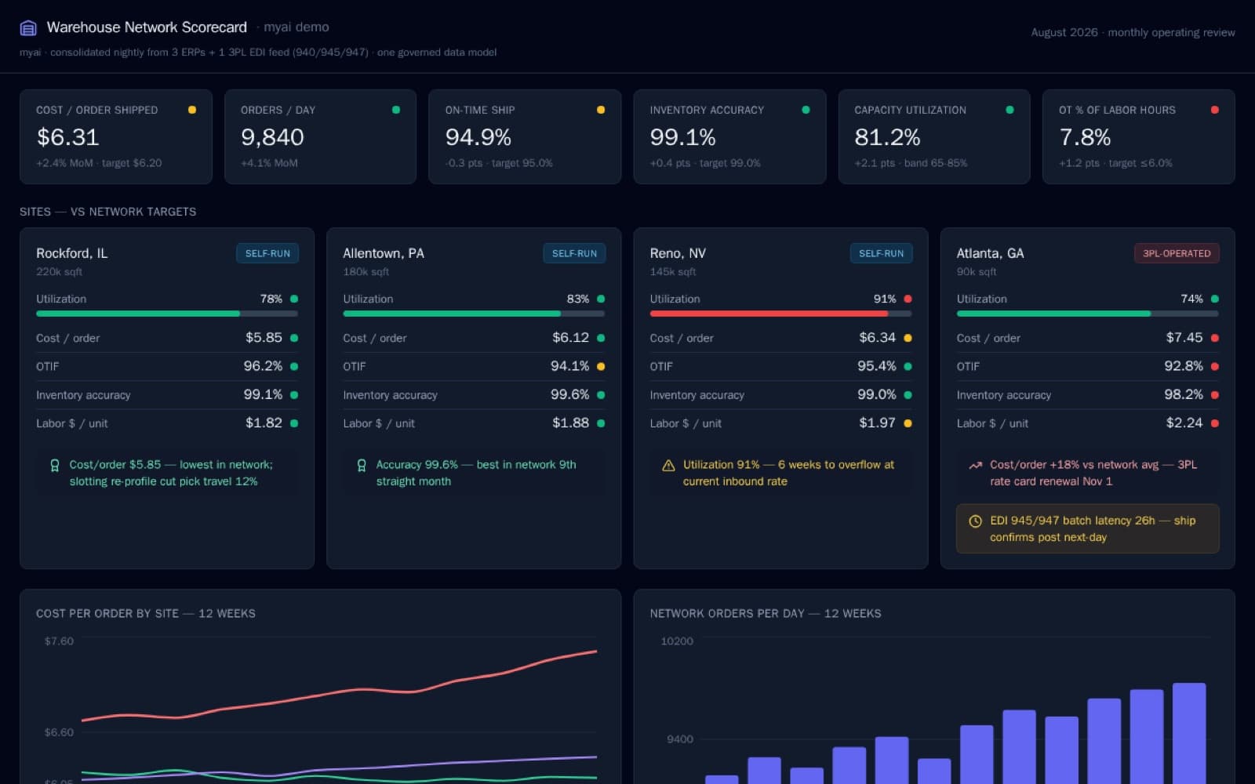
Task: Click yellow status dot on Cost / Order Shipped
Action: tap(191, 110)
